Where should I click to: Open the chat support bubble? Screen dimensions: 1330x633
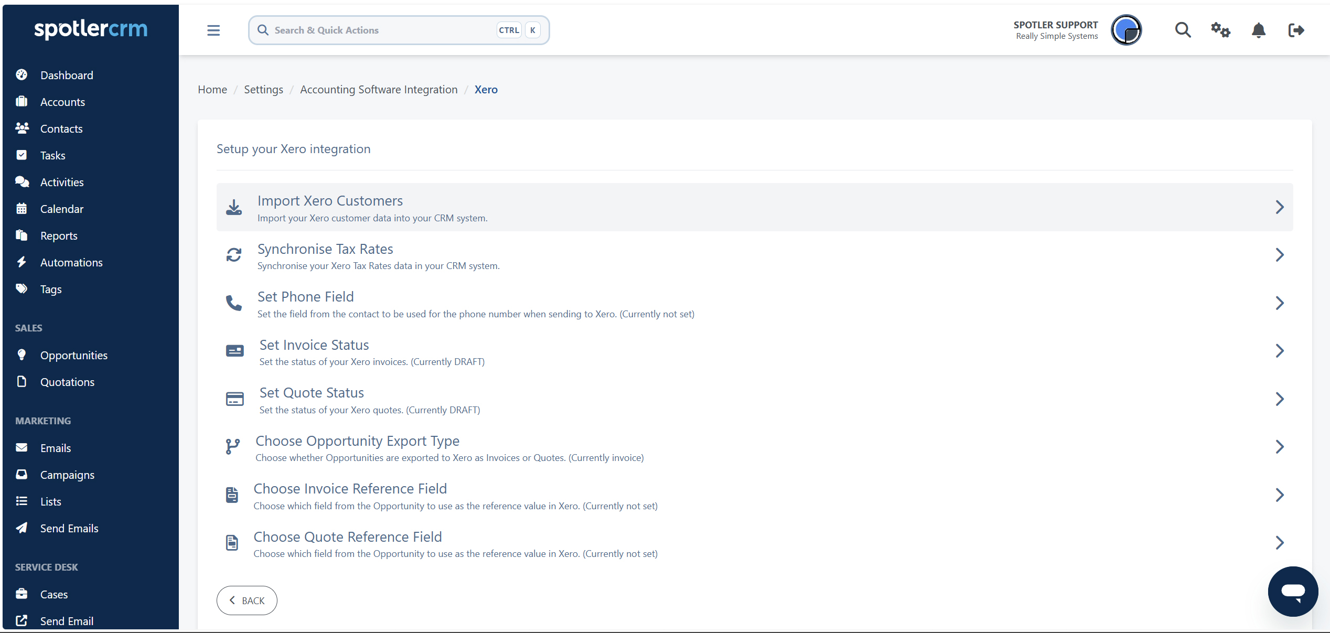(1293, 592)
